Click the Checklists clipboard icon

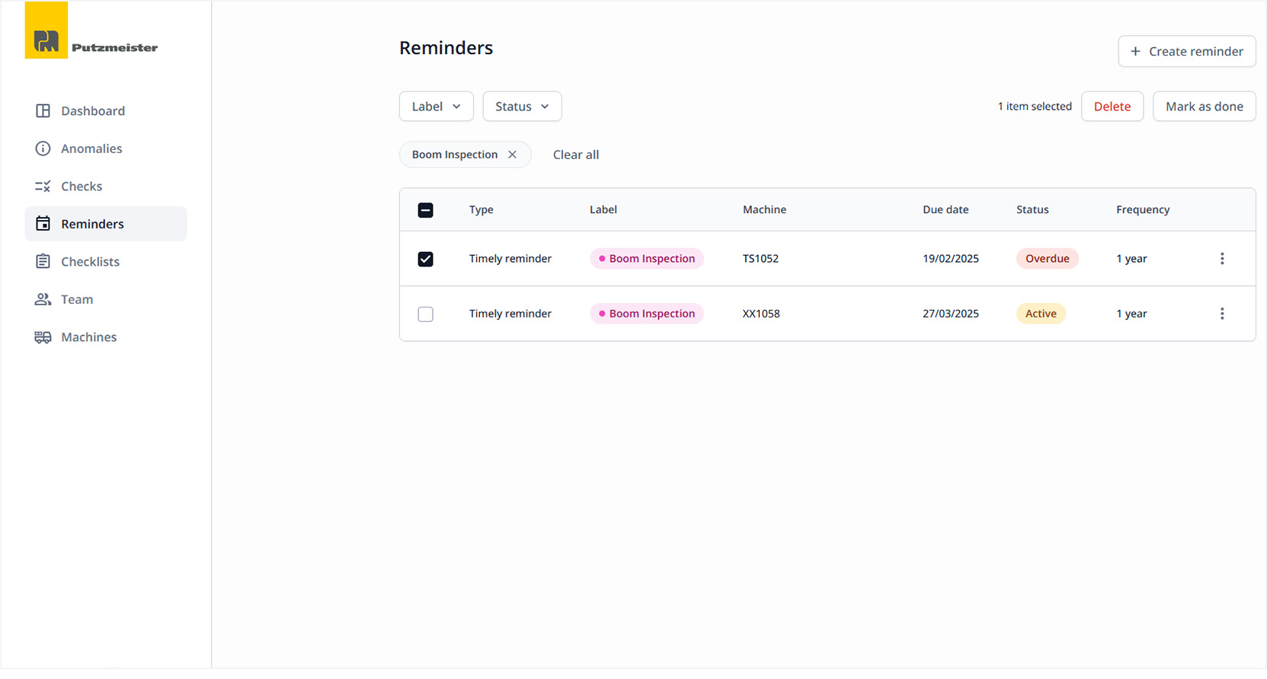click(x=43, y=262)
